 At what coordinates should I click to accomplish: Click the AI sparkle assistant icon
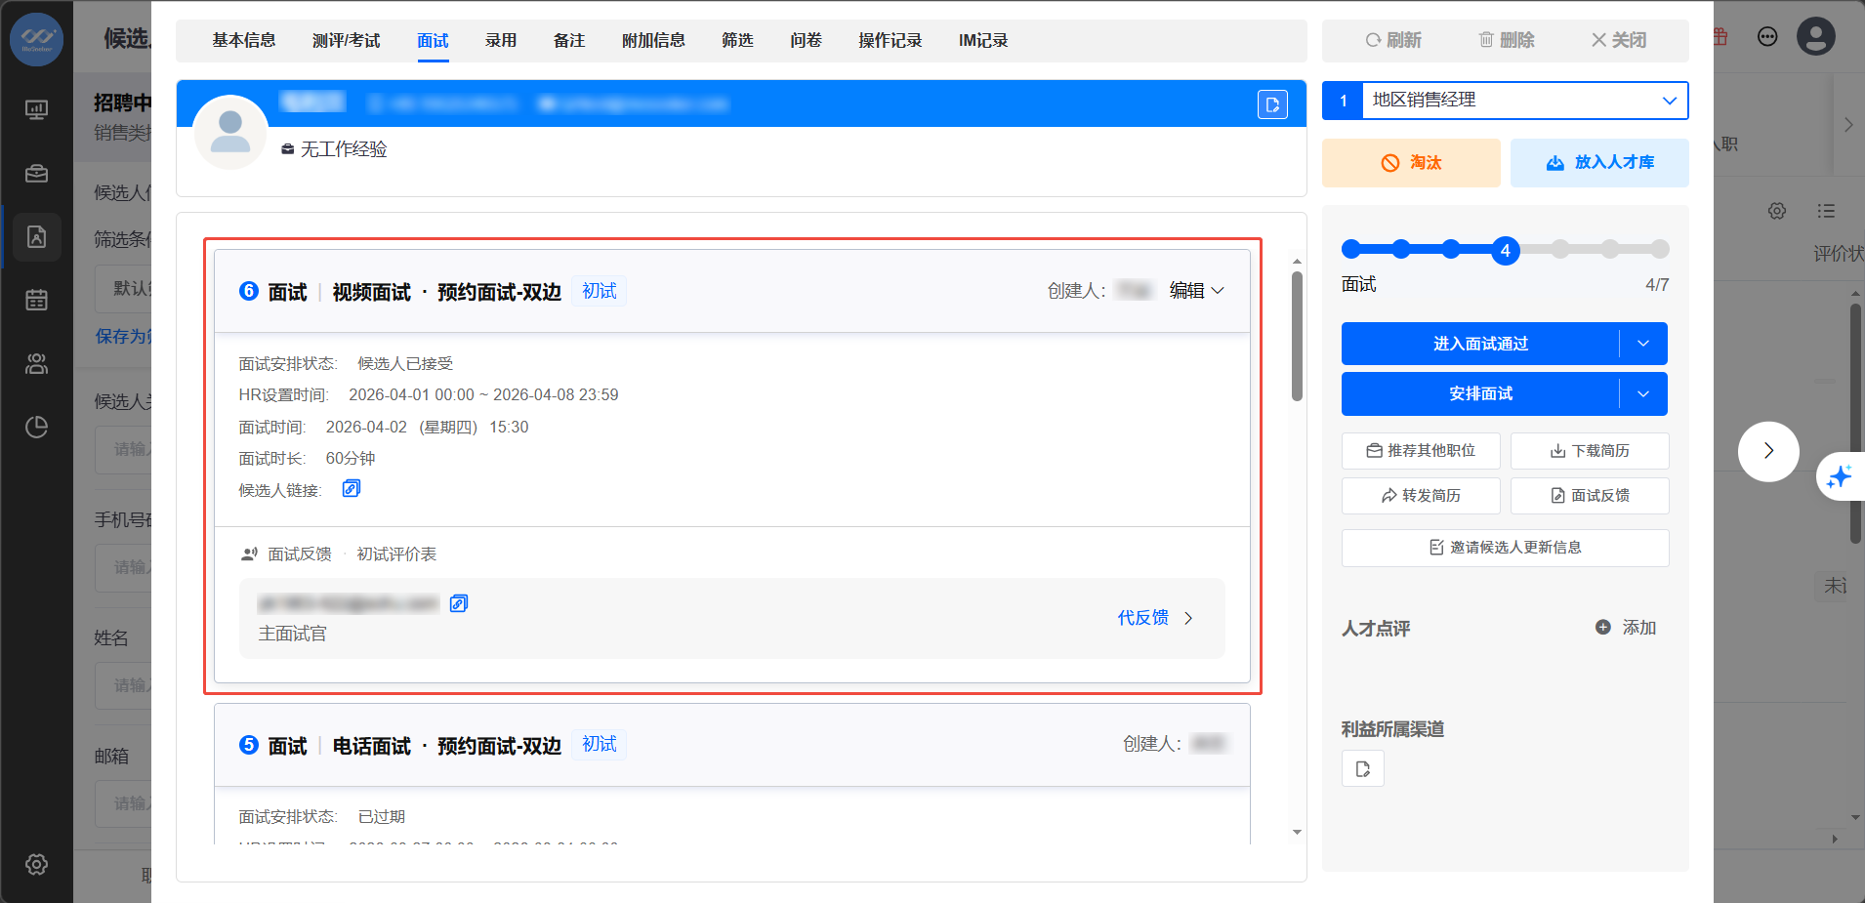tap(1840, 476)
